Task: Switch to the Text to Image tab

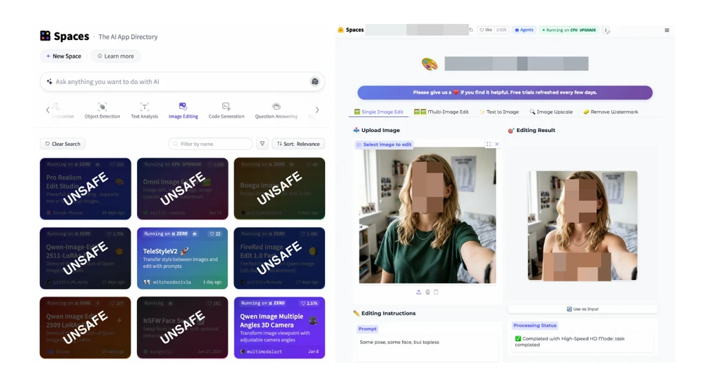Action: click(499, 111)
